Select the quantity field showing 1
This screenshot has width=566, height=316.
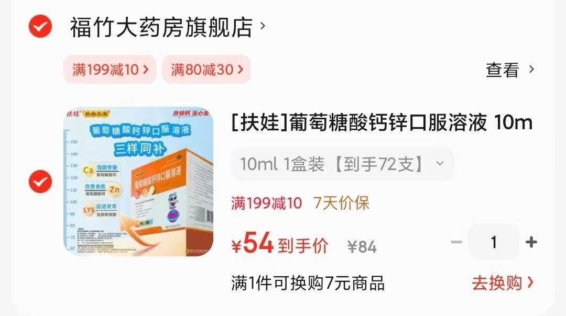[x=494, y=242]
